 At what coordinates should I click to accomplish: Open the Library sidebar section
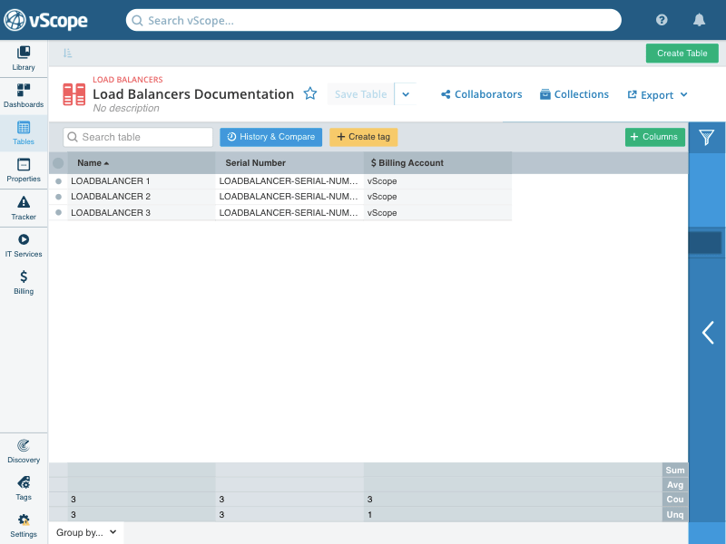click(24, 59)
